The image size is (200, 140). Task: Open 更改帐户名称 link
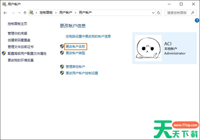pos(75,46)
